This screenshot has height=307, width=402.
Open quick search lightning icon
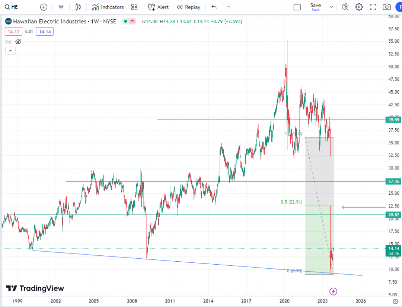tap(345, 7)
